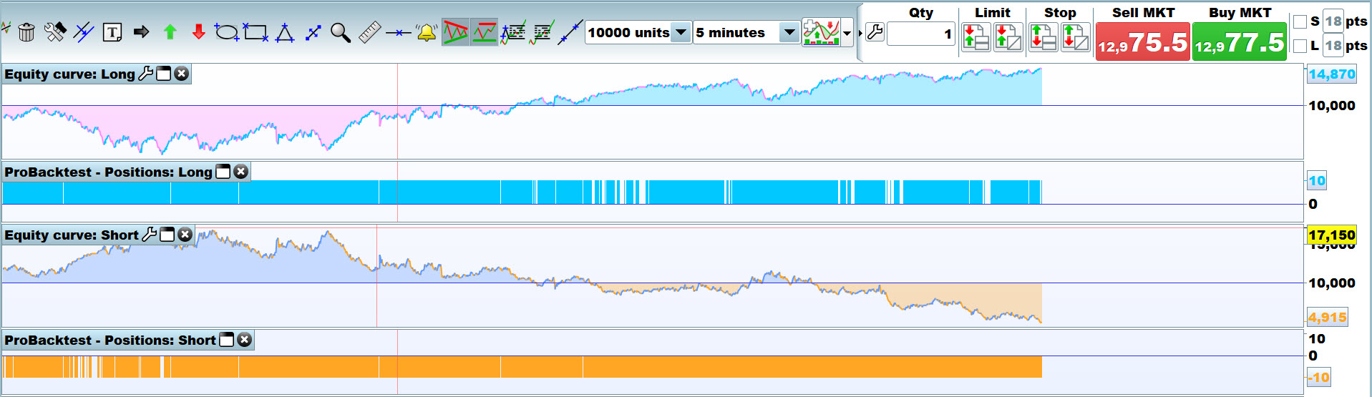
Task: Click the green Buy MKT price button
Action: tap(1240, 41)
